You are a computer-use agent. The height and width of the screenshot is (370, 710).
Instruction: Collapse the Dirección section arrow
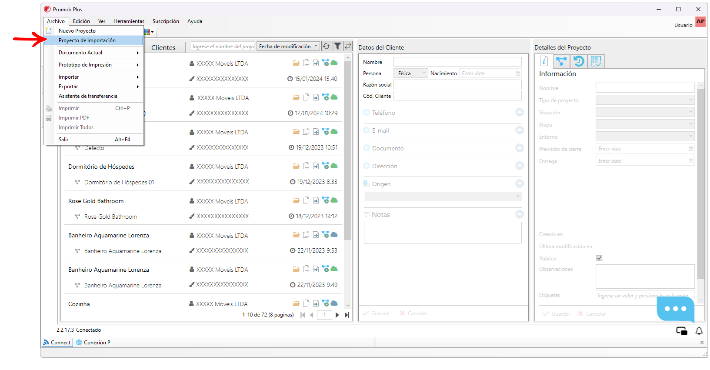pos(520,166)
